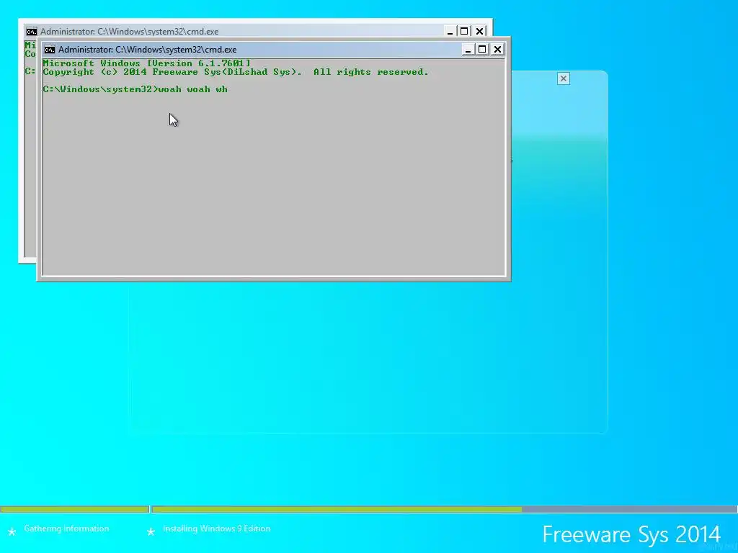Close the translucent setup dialog with X
This screenshot has height=553, width=738.
(564, 78)
